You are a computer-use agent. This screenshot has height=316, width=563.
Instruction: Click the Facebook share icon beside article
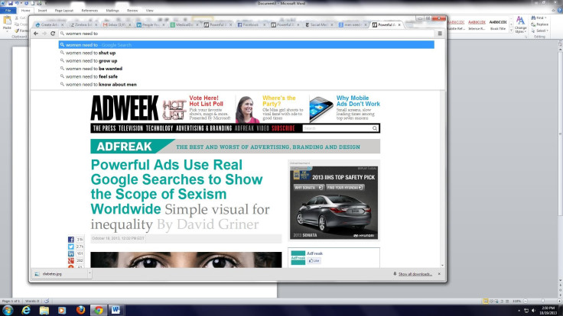(x=70, y=240)
